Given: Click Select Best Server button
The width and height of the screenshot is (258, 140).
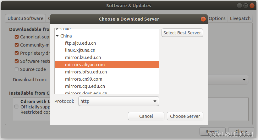Looking at the screenshot, I should 182,33.
